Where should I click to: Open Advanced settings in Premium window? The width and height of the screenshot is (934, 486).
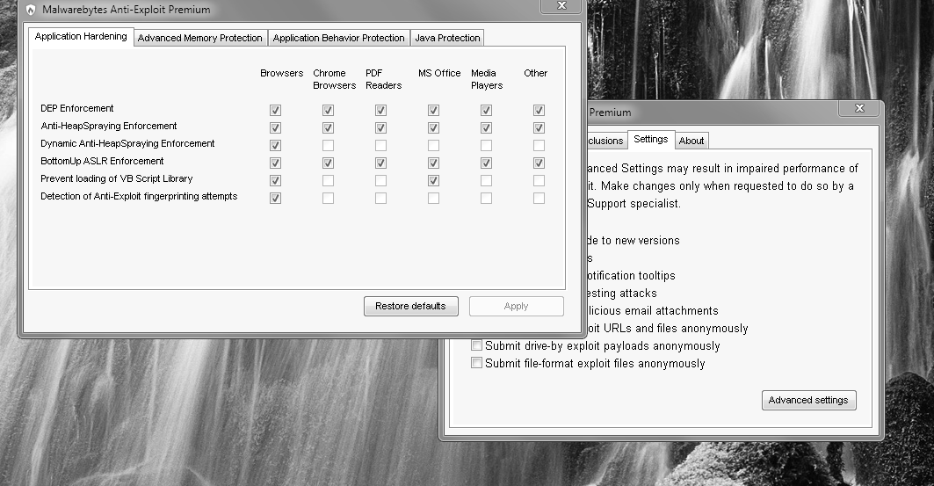pyautogui.click(x=809, y=400)
